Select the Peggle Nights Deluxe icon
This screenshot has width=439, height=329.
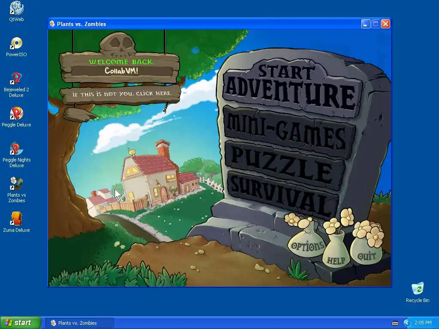pyautogui.click(x=16, y=155)
